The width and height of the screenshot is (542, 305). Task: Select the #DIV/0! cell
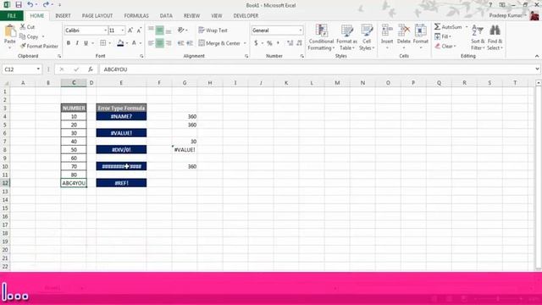[x=121, y=150]
